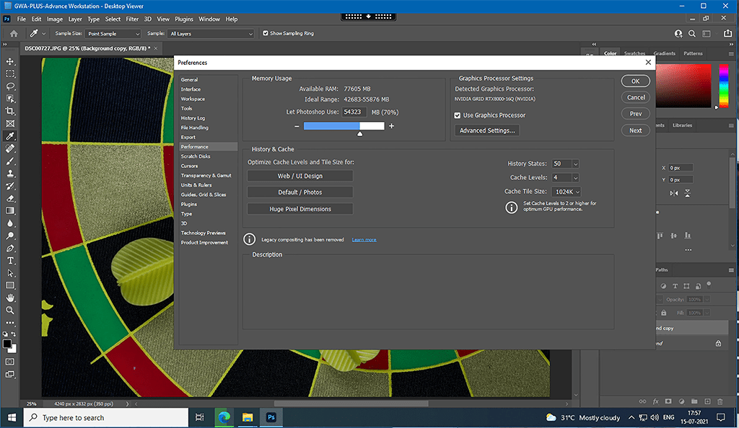Click the Home icon in options bar
This screenshot has width=739, height=428.
14,34
